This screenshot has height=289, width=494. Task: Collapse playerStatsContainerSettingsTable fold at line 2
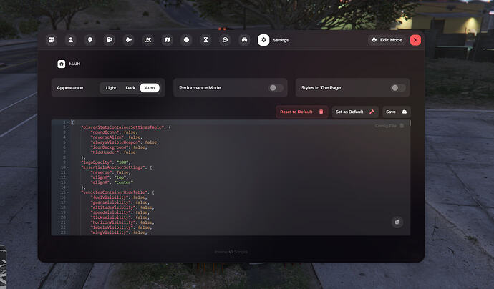(x=68, y=127)
